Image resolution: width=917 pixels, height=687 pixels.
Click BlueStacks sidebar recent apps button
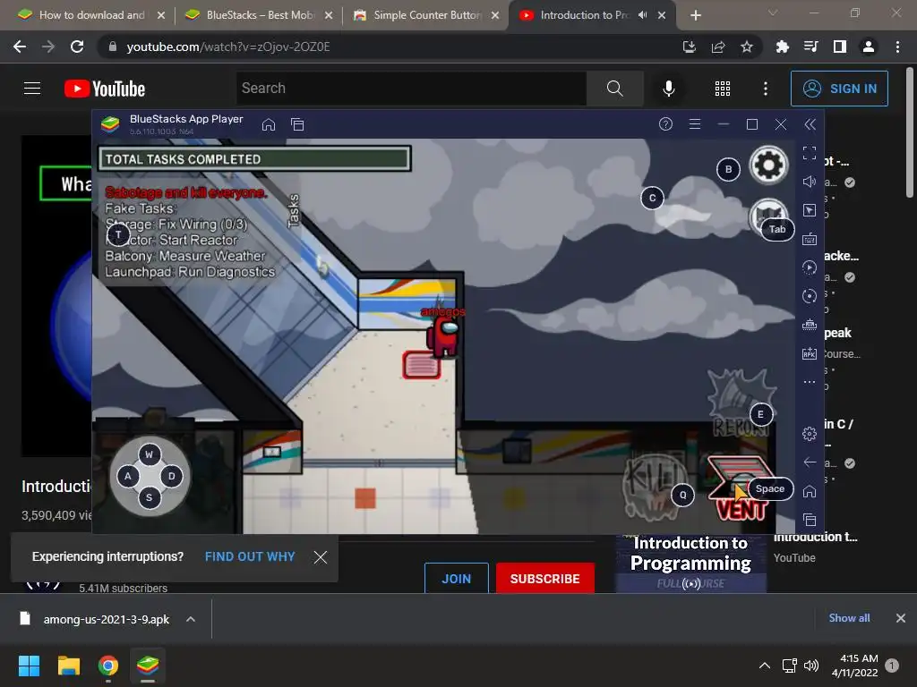tap(810, 520)
